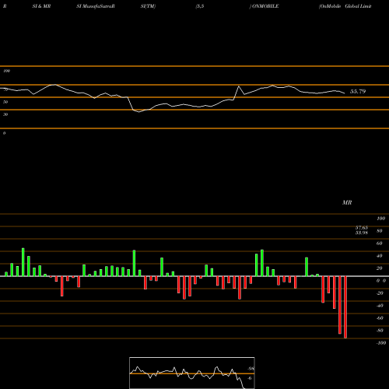Screen dimensions: 389x389
Task: Click the '-80' label on MR axis
Action: tap(380, 331)
